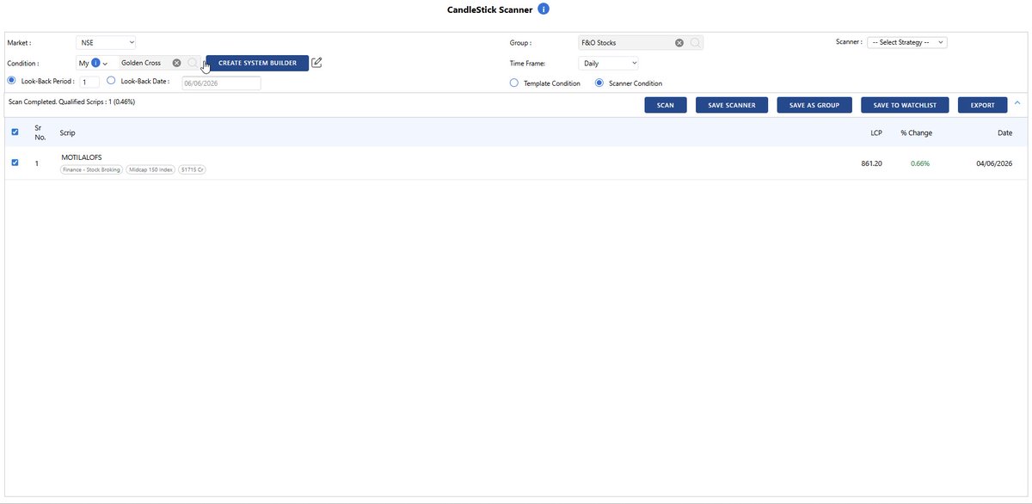Edit the system builder via pencil icon
The height and width of the screenshot is (504, 1032).
(316, 63)
